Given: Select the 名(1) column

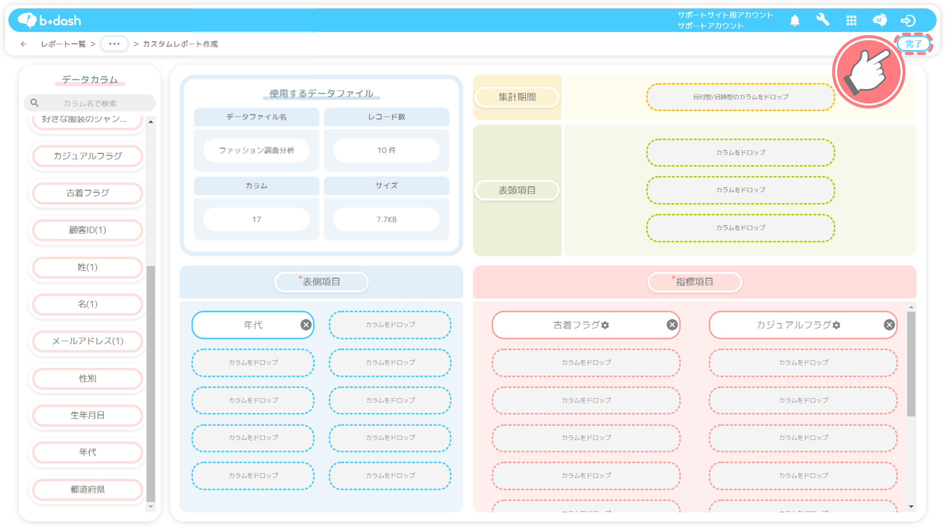Looking at the screenshot, I should pyautogui.click(x=87, y=304).
